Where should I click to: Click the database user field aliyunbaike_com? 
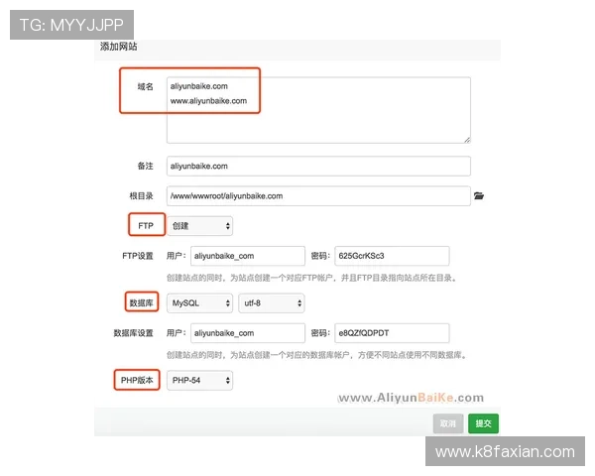248,333
